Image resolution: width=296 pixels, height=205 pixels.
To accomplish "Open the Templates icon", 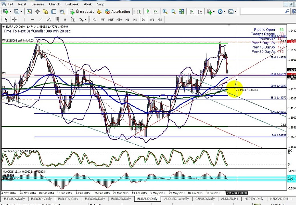I will point(231,12).
